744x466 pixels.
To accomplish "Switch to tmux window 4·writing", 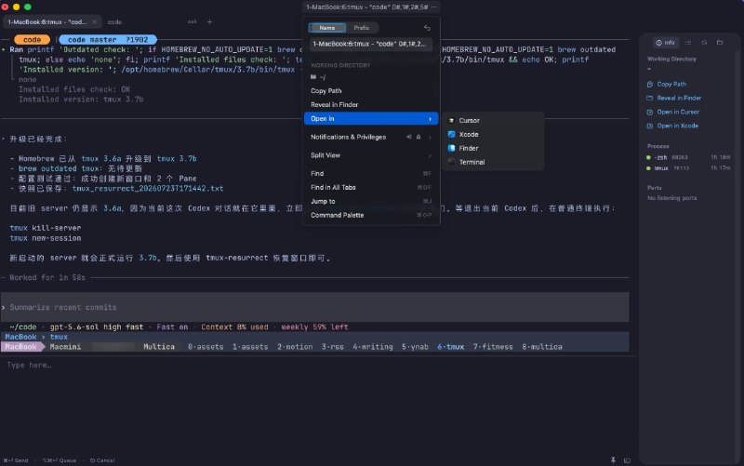I will (x=373, y=347).
